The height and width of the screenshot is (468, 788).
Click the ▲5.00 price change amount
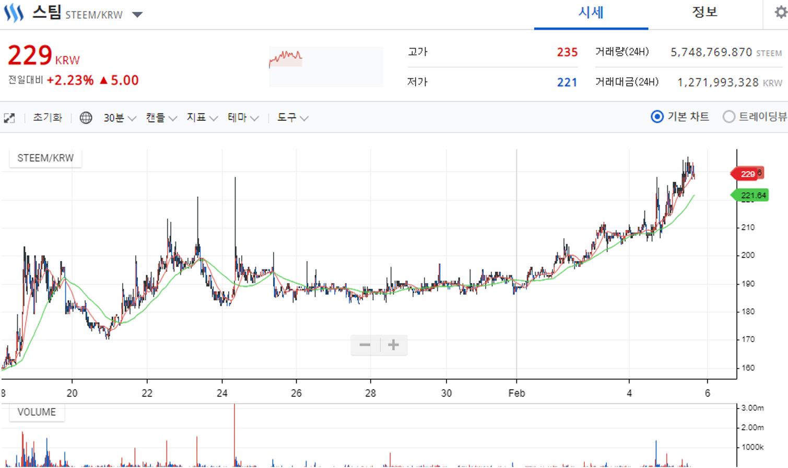tap(119, 80)
